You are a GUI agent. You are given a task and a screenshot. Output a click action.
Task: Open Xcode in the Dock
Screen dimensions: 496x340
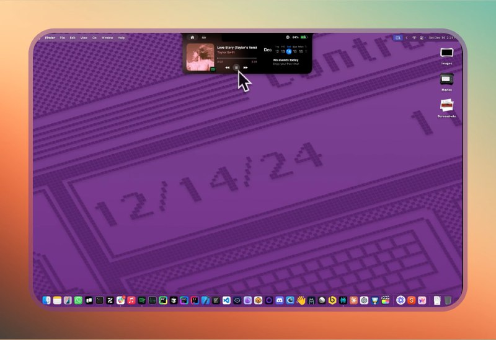click(205, 300)
